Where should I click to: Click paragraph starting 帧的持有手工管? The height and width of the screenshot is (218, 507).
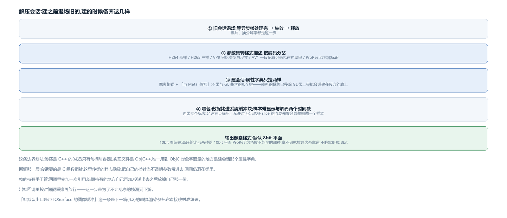point(105,179)
